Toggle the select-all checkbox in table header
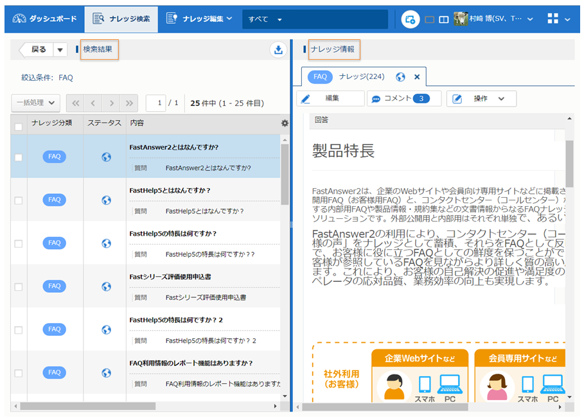The width and height of the screenshot is (584, 418). click(x=18, y=126)
